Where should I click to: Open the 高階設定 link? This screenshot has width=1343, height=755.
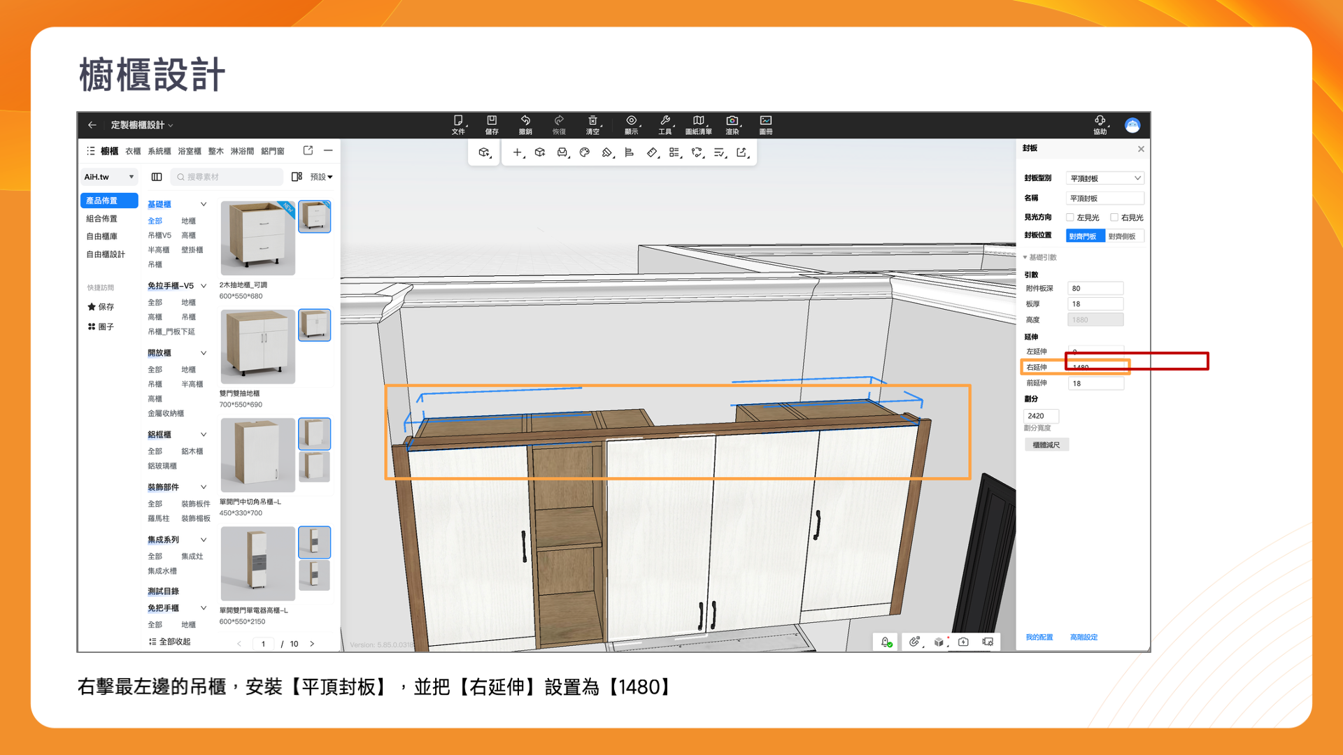point(1083,637)
